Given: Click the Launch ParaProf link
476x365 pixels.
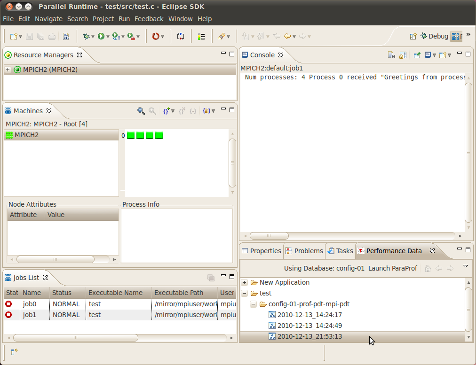Looking at the screenshot, I should click(x=393, y=268).
